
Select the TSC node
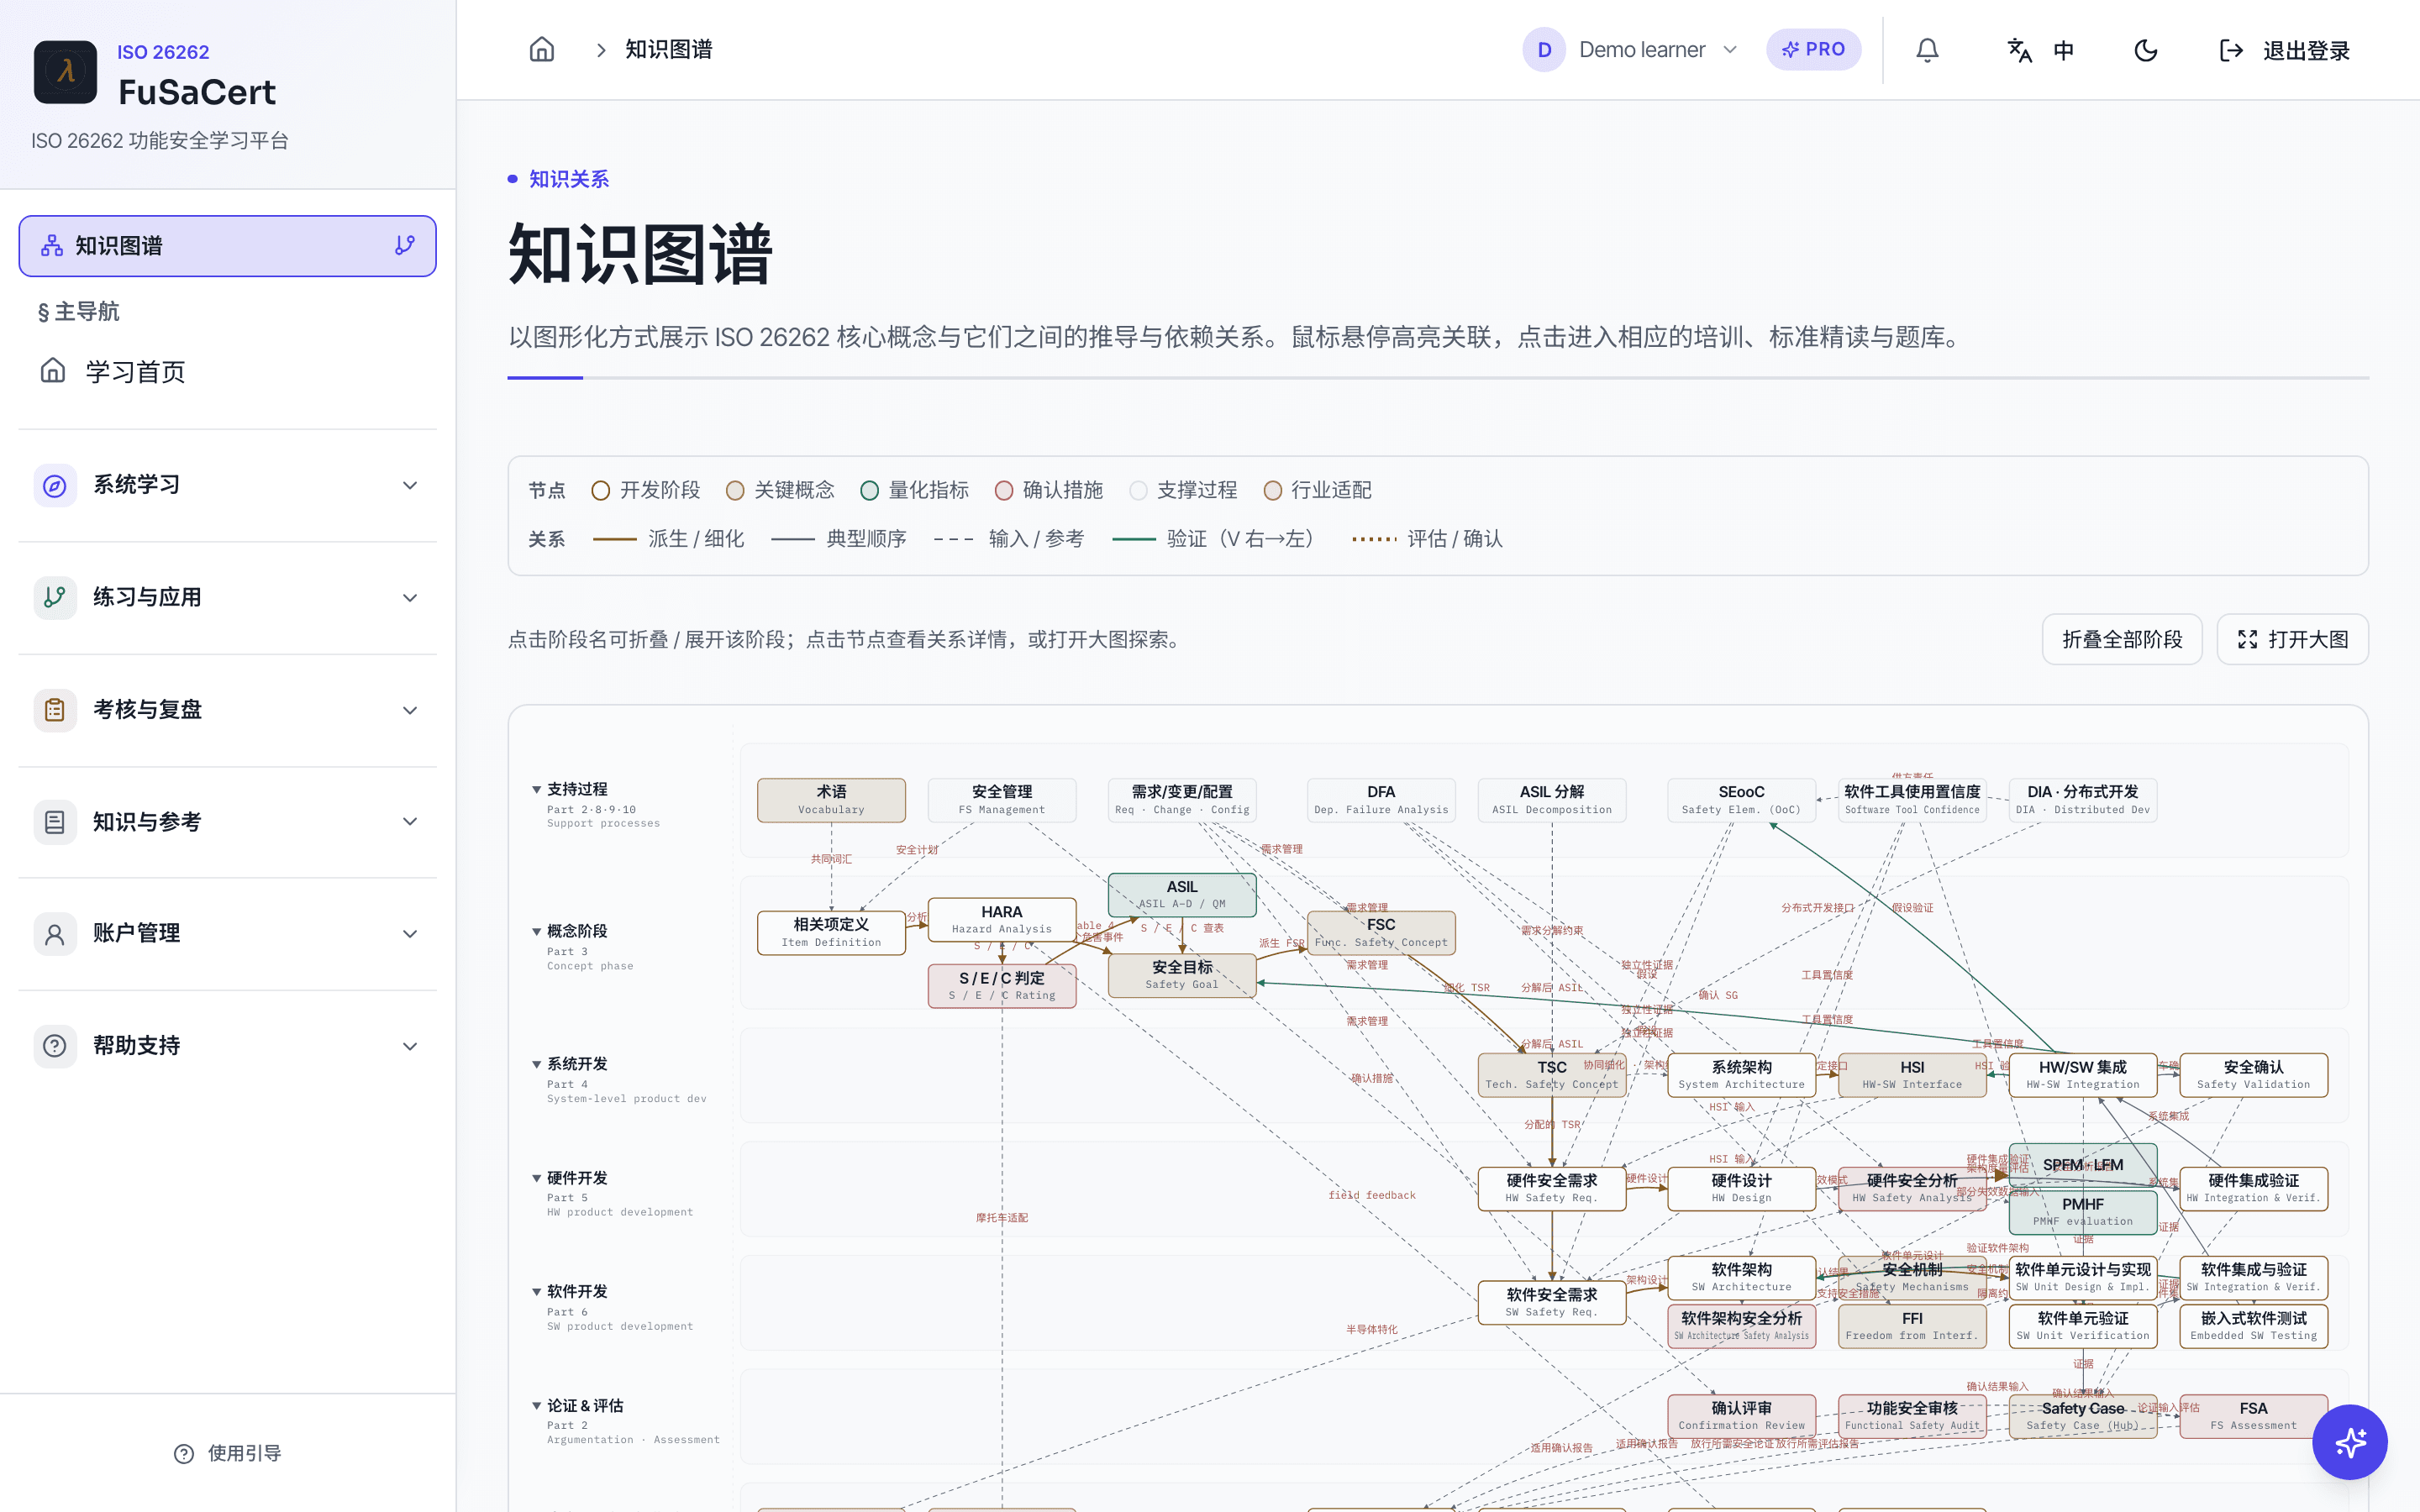pos(1552,1075)
